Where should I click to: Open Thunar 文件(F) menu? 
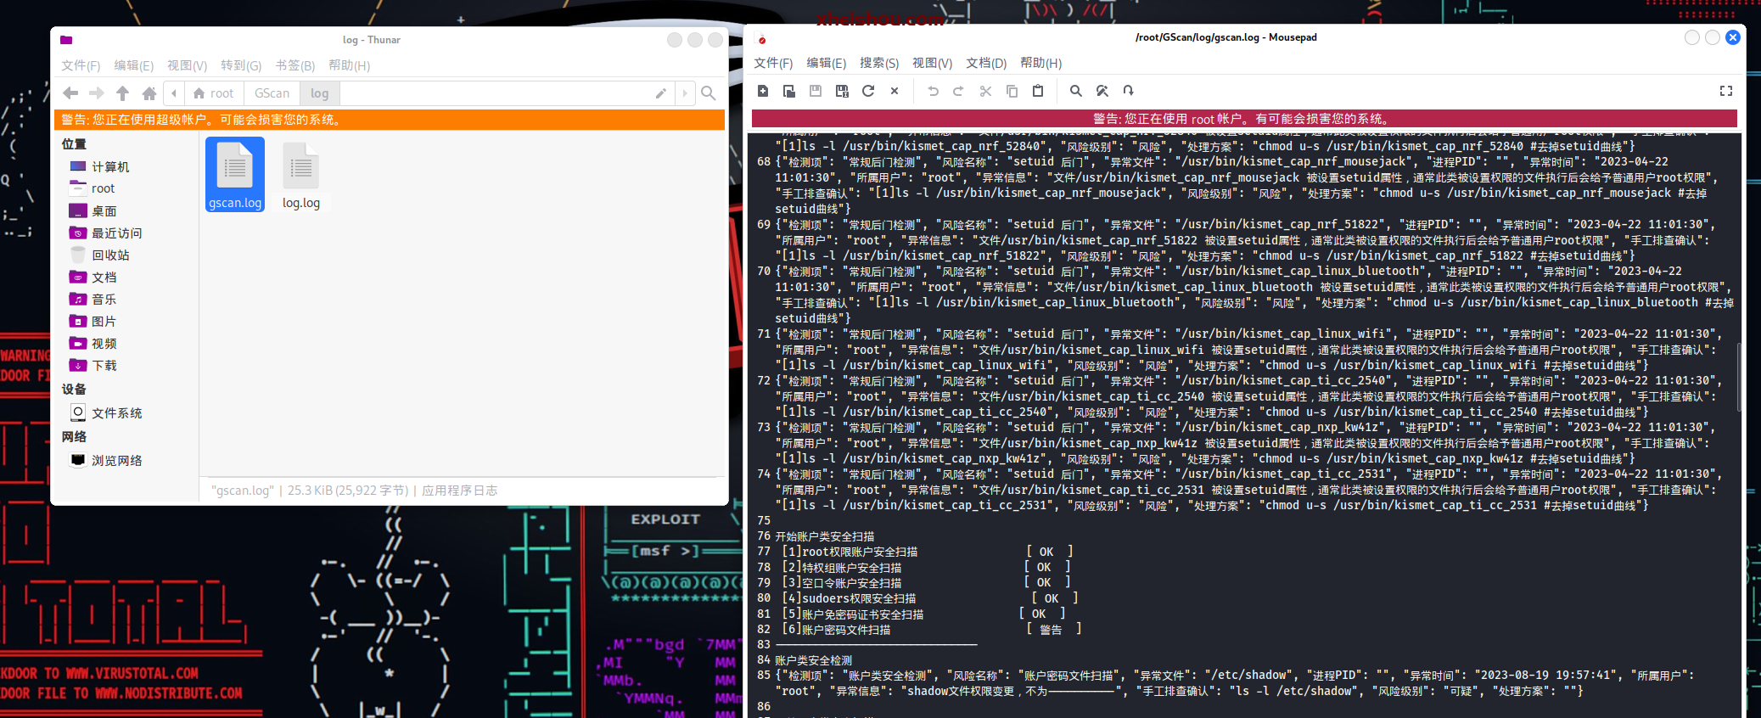click(x=81, y=65)
